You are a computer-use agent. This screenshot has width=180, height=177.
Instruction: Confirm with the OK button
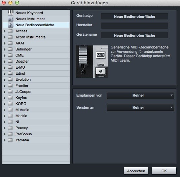[x=164, y=171]
